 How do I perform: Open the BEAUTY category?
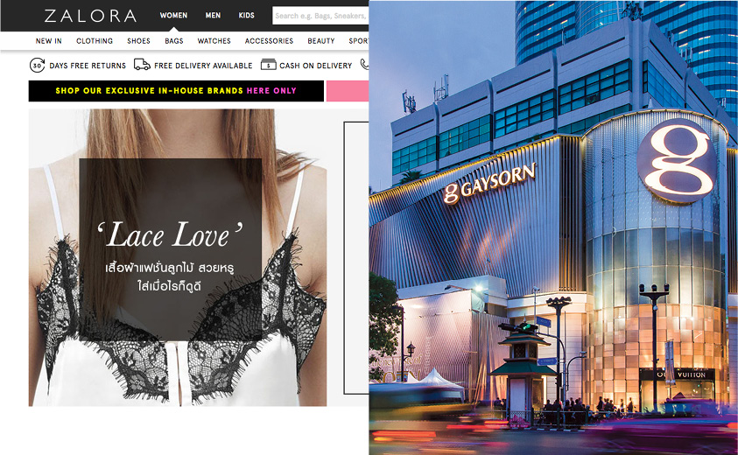tap(321, 41)
